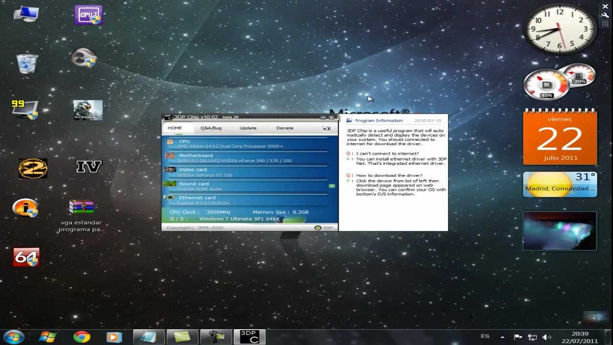Click the Windows 7 Ultimate SP1 64bit text
The width and height of the screenshot is (613, 345).
239,219
